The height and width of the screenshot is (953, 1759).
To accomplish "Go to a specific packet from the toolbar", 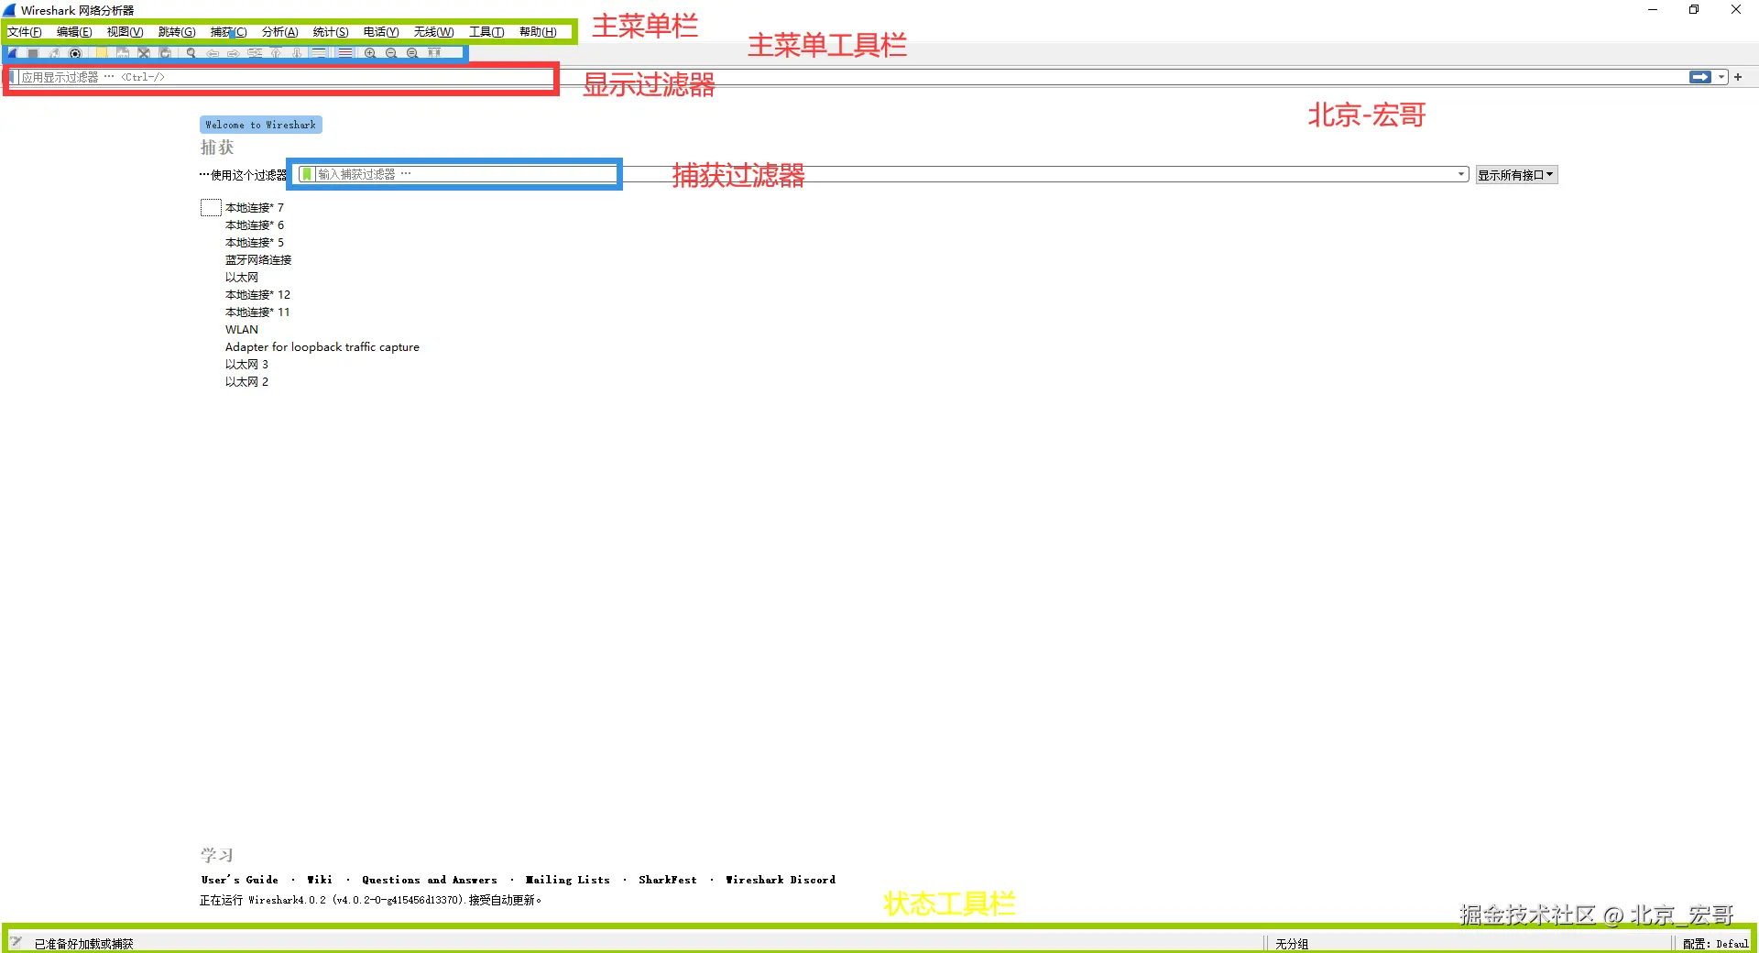I will pos(255,53).
